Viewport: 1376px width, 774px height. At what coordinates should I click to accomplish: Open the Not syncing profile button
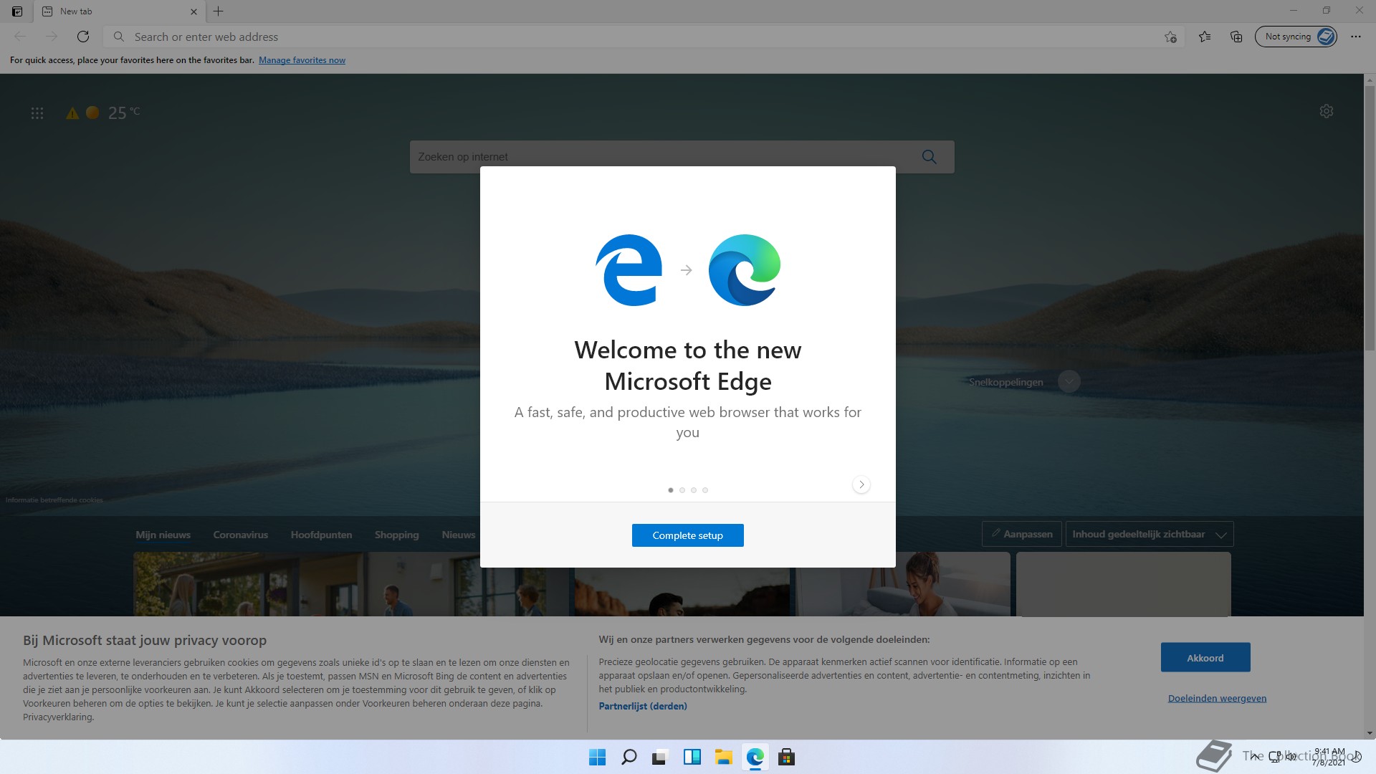1296,37
